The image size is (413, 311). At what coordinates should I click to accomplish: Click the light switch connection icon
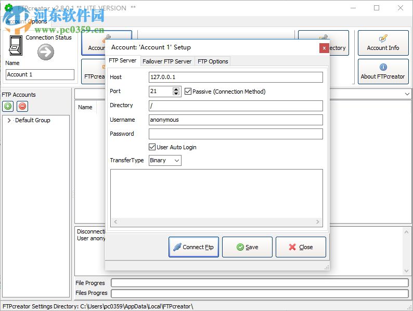click(16, 46)
